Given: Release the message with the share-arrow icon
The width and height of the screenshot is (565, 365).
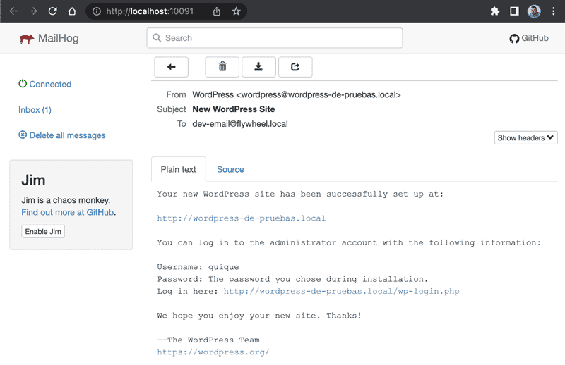Looking at the screenshot, I should pos(295,67).
